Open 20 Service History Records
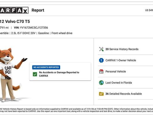Viewport: 153px width, 115px height. [125, 49]
